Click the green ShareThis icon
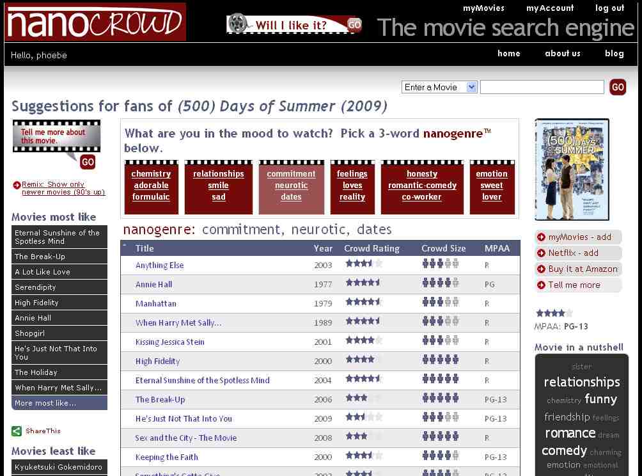This screenshot has height=476, width=642. coord(17,431)
